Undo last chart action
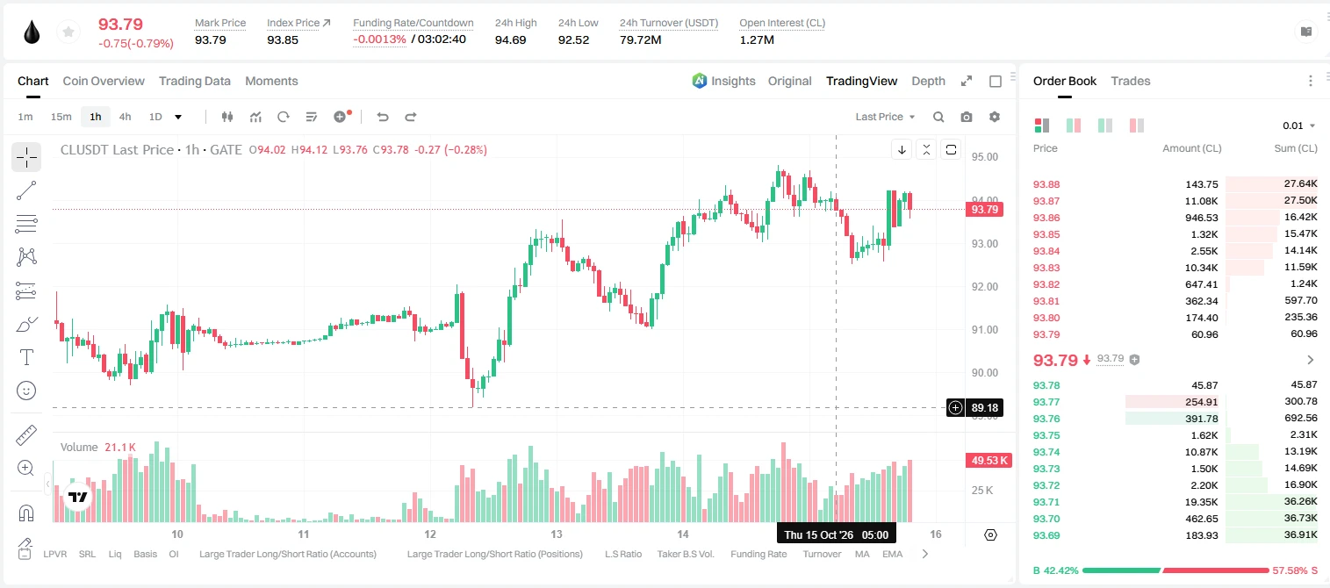This screenshot has width=1330, height=588. tap(382, 117)
